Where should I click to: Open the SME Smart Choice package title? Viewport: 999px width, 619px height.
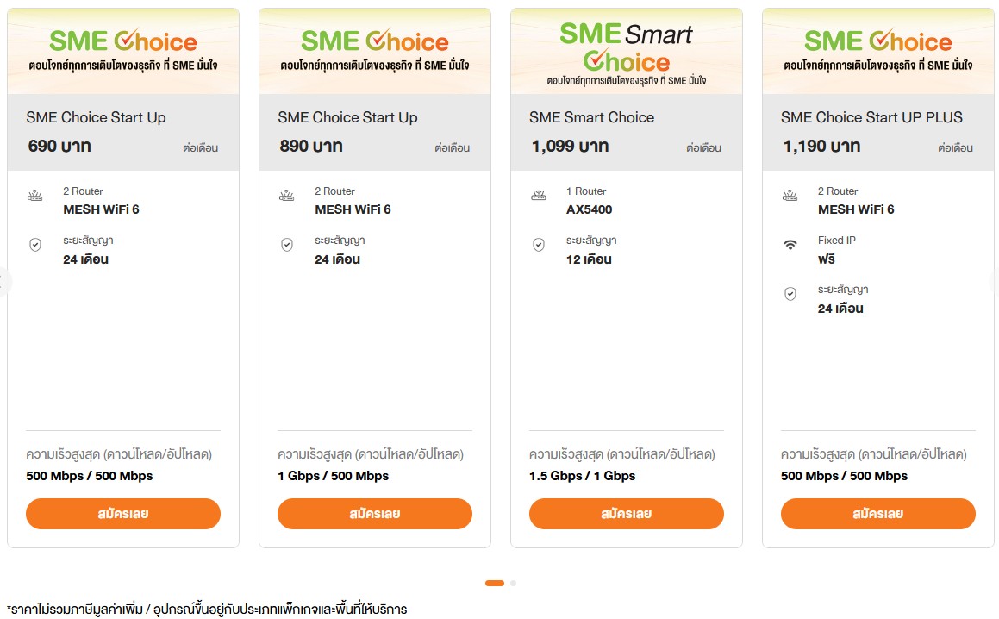(x=591, y=117)
